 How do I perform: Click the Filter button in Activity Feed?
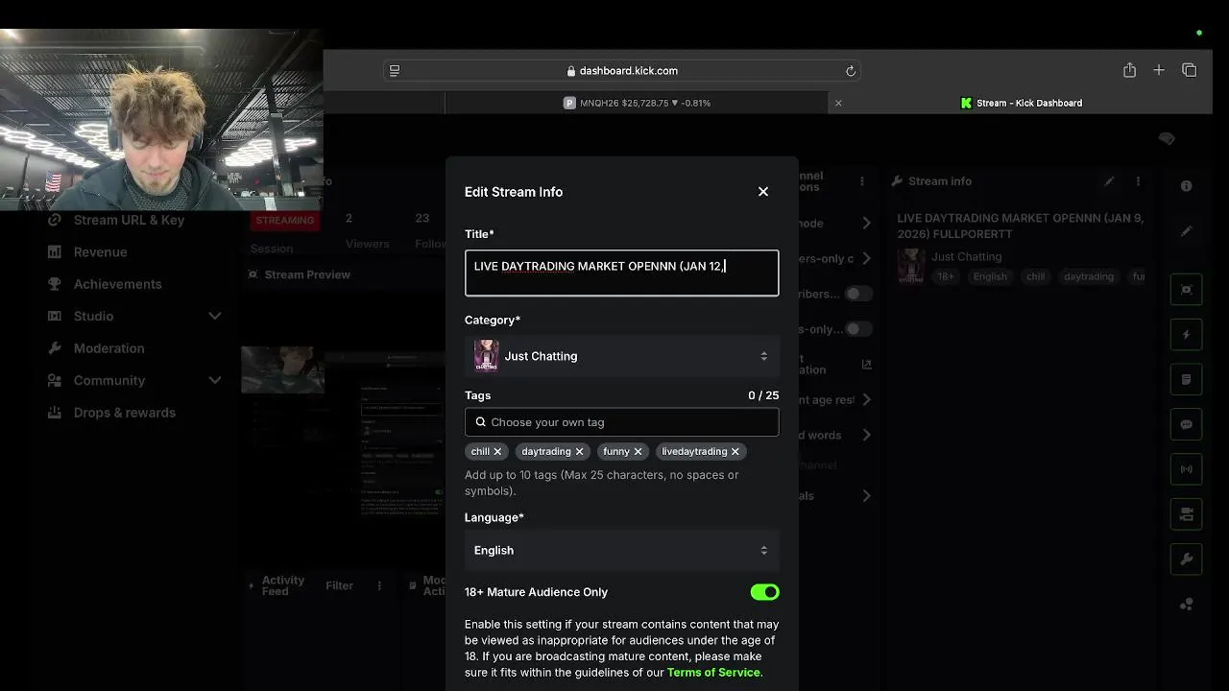pos(339,585)
